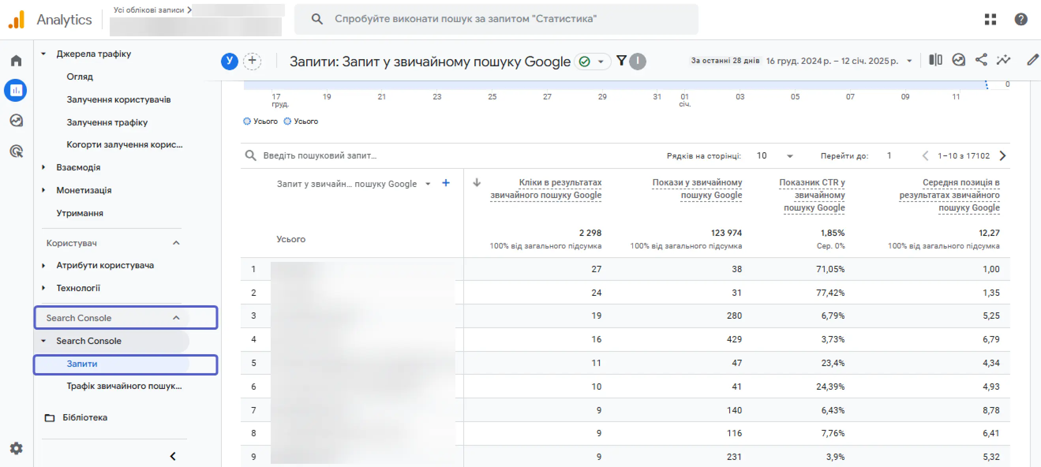Open Admin settings gear icon
This screenshot has width=1041, height=467.
(x=16, y=448)
